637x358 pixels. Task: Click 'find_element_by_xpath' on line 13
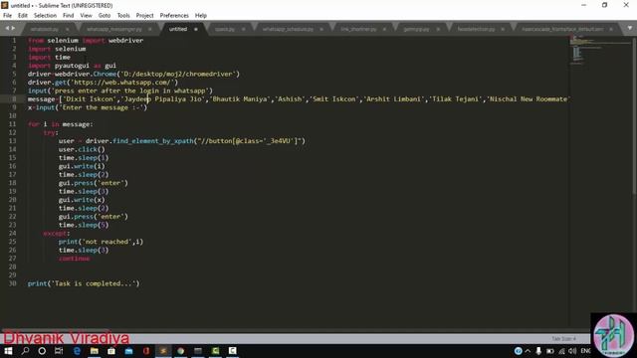[x=152, y=141]
